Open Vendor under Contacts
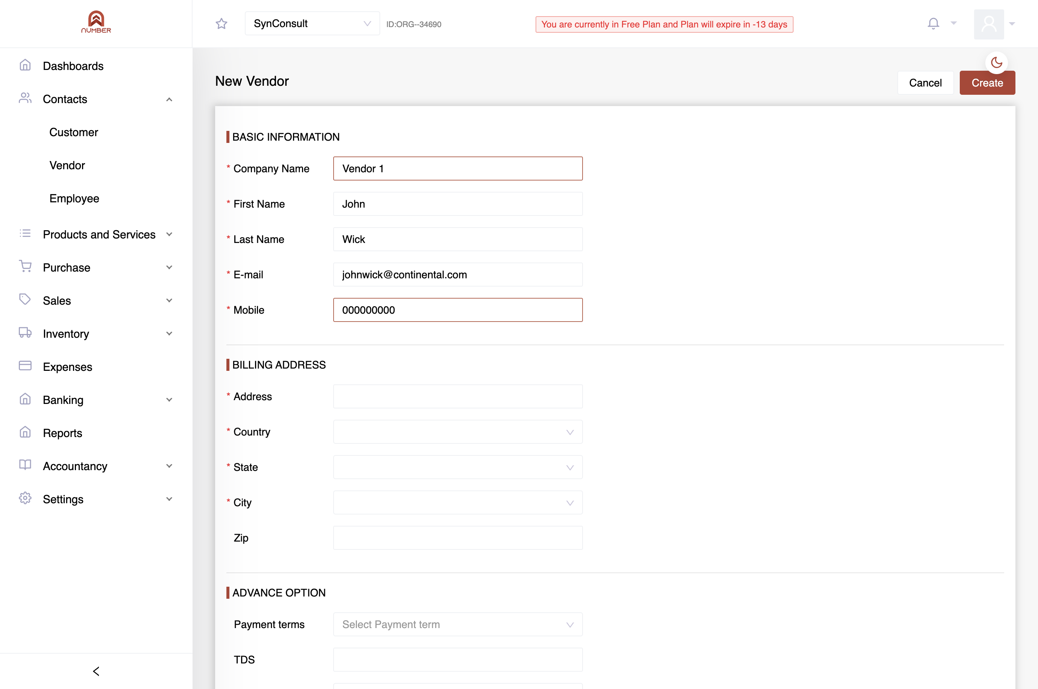This screenshot has height=689, width=1038. pyautogui.click(x=67, y=165)
